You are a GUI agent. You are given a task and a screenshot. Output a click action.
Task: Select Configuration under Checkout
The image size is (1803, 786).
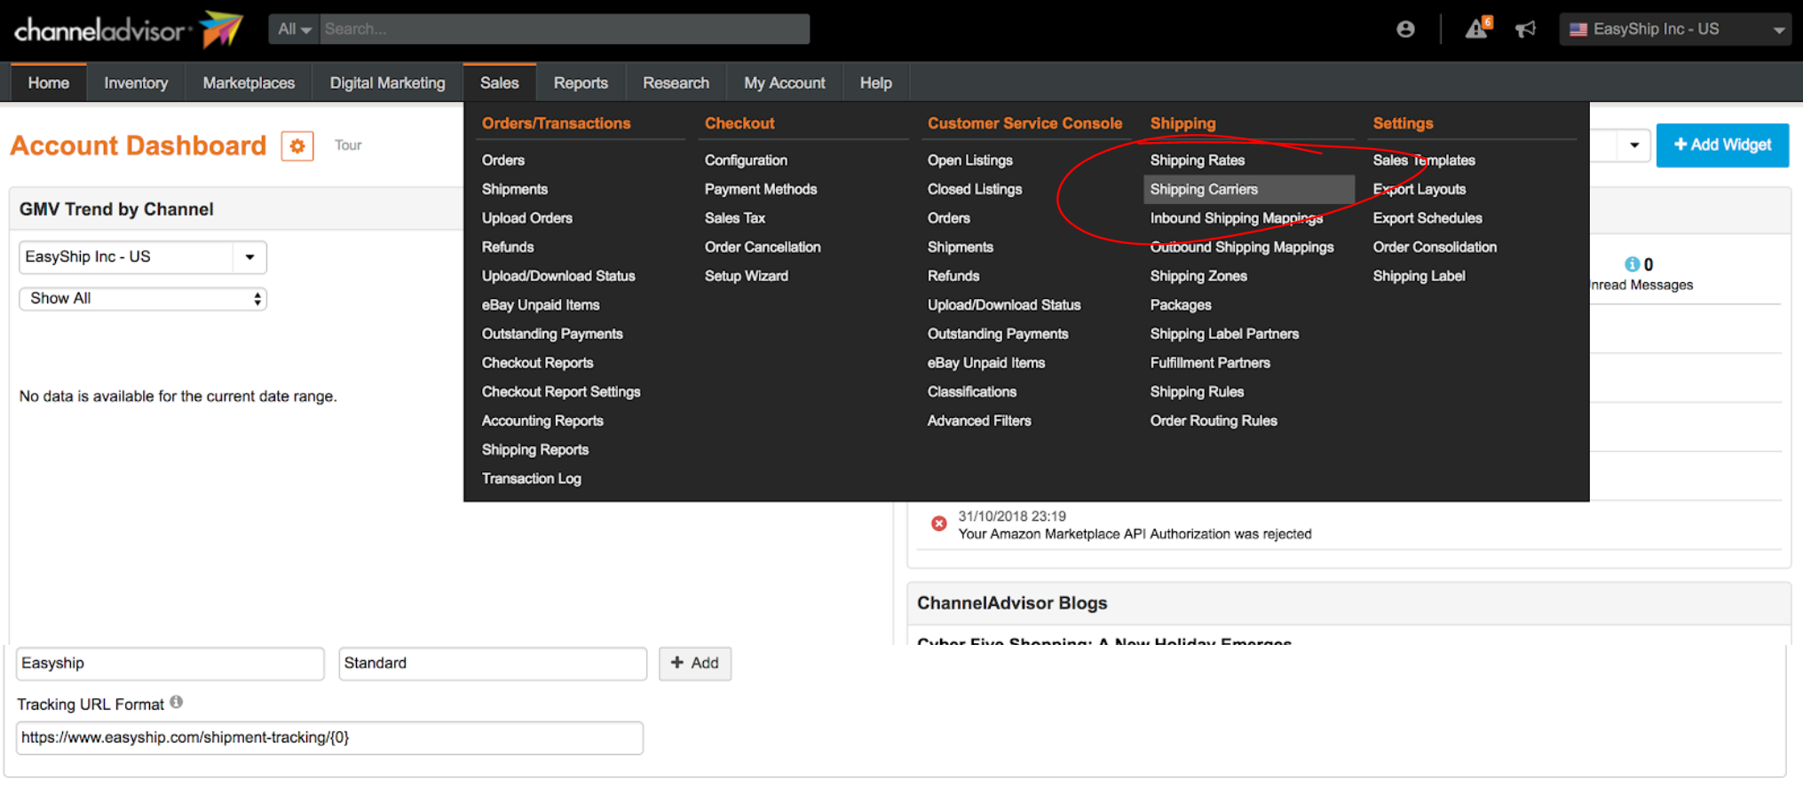(x=746, y=161)
